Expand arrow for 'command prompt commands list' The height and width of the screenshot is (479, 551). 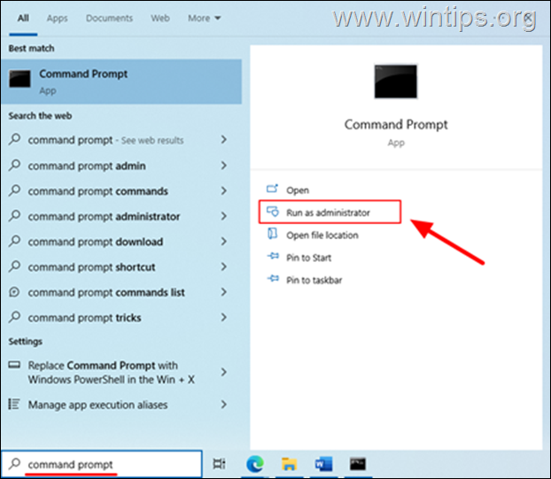(x=224, y=292)
